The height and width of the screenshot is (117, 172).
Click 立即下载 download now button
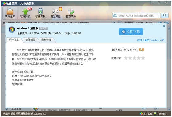click(131, 31)
